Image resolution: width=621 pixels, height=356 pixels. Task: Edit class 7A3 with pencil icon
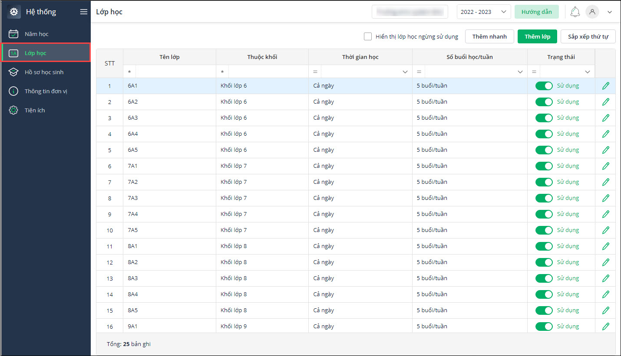pos(606,198)
